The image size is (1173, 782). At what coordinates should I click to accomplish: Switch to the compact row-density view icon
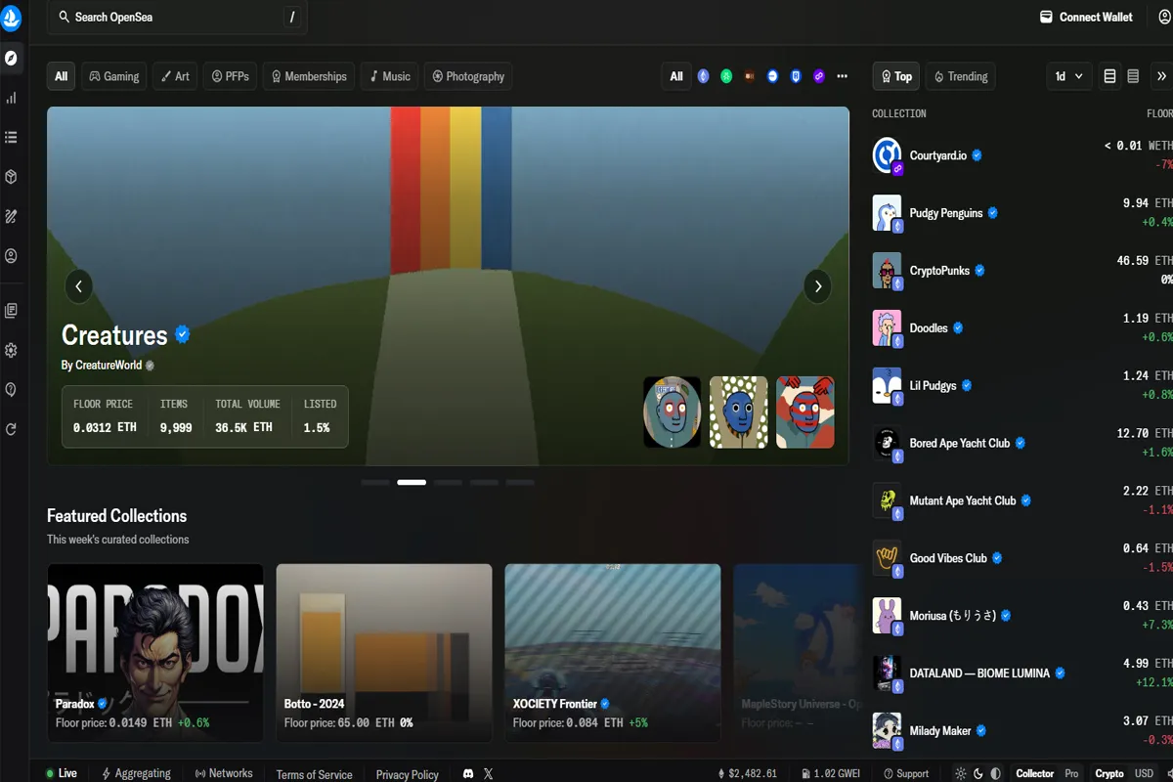[1133, 76]
